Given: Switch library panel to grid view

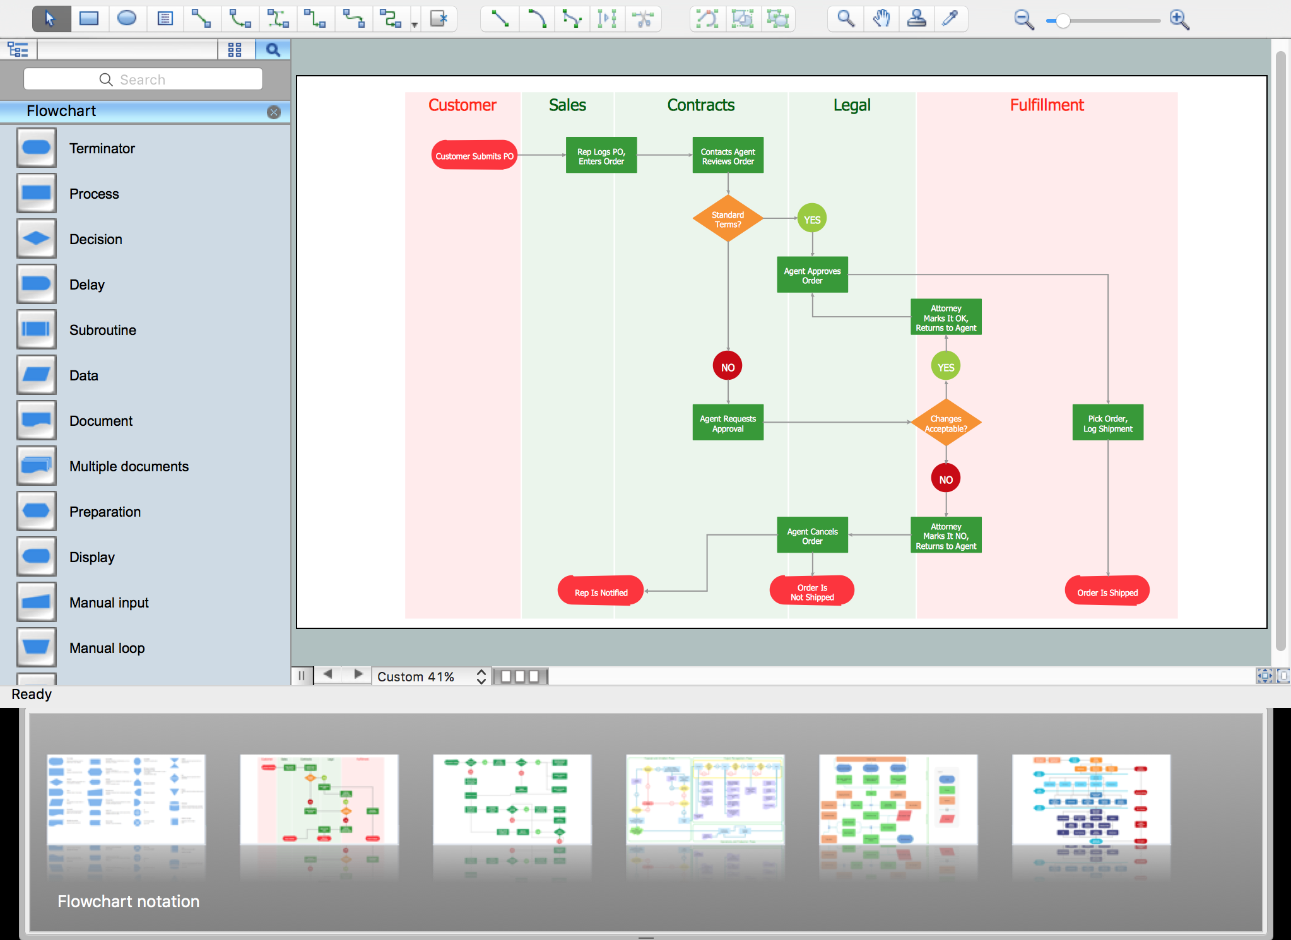Looking at the screenshot, I should (x=235, y=49).
